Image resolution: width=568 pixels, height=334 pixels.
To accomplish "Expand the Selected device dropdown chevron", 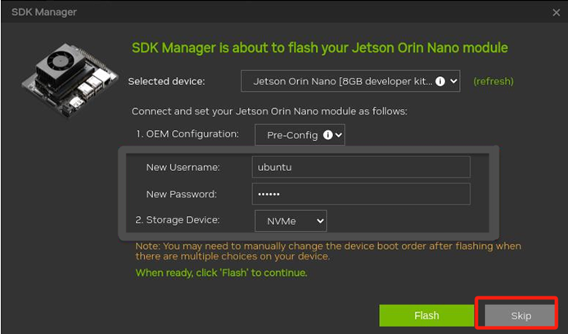I will [x=453, y=81].
